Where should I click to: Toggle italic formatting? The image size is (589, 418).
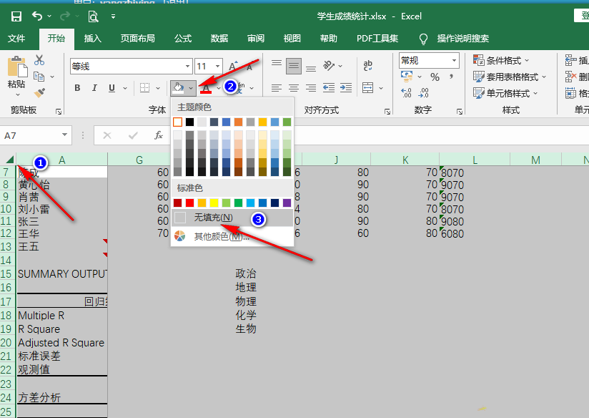[94, 87]
